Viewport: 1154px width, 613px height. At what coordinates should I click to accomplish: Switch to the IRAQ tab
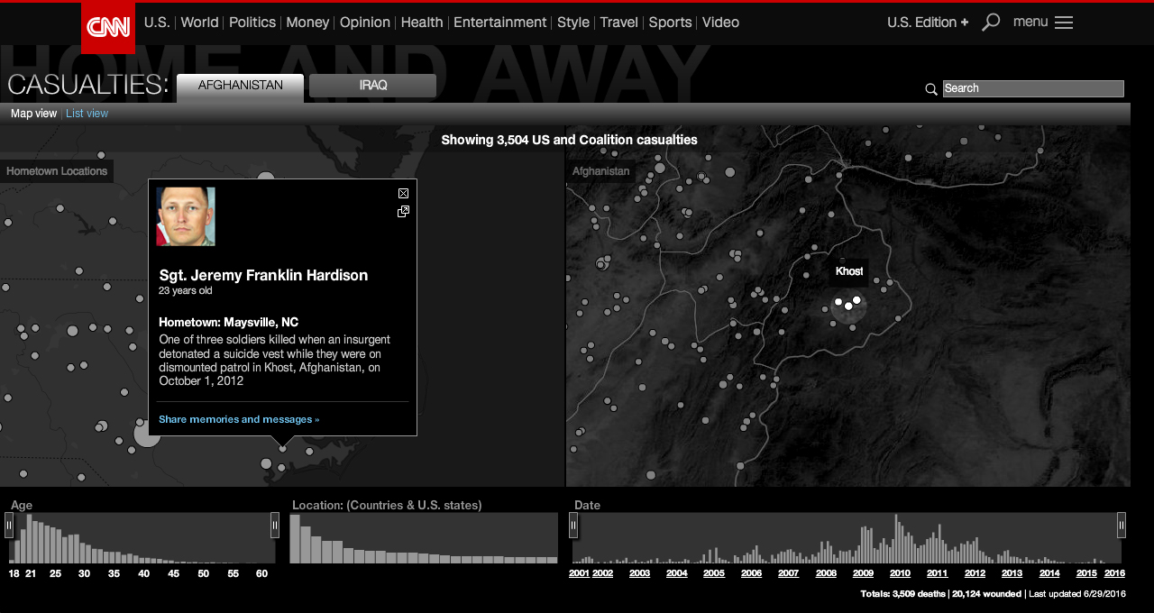coord(371,85)
